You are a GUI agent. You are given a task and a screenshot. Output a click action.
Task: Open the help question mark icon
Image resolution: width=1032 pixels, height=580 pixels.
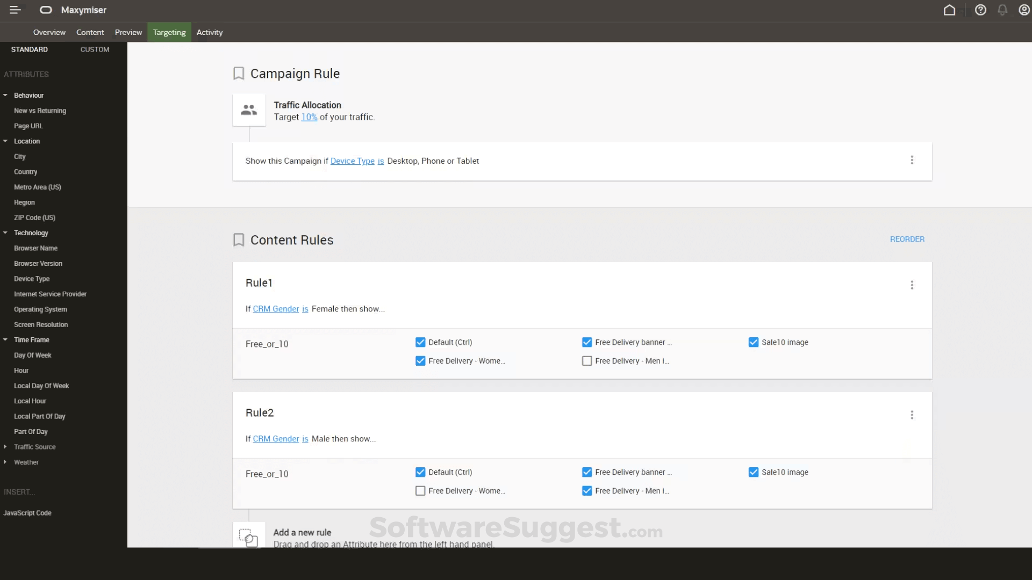click(980, 10)
